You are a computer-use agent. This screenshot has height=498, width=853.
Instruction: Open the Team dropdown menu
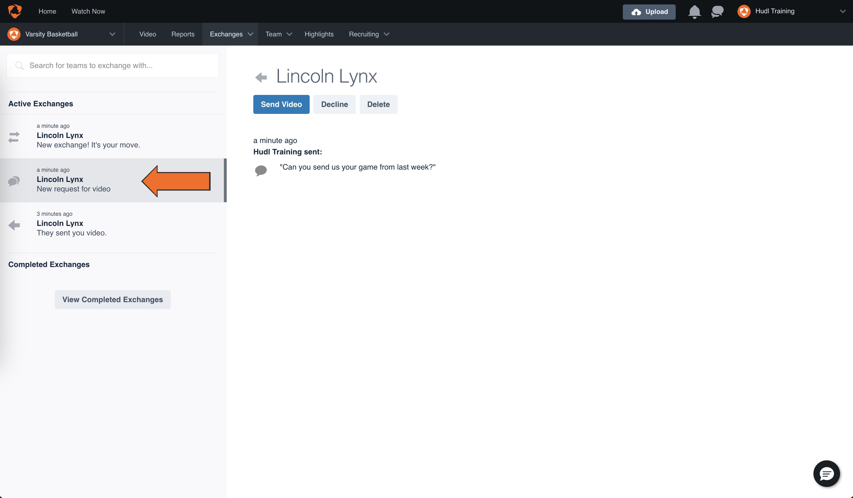pyautogui.click(x=278, y=34)
